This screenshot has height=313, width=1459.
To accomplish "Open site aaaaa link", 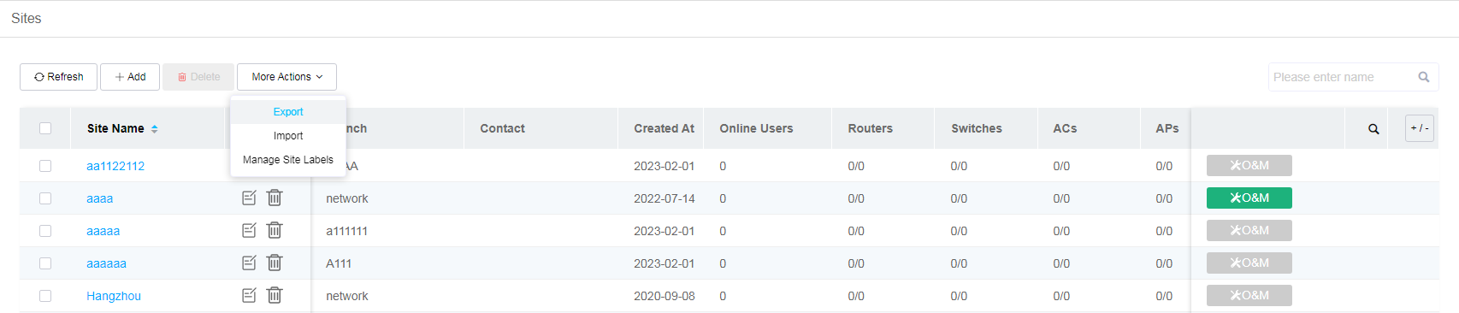I will pyautogui.click(x=103, y=231).
